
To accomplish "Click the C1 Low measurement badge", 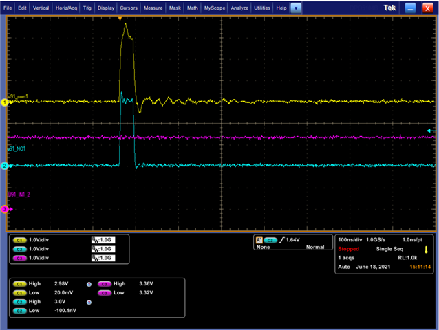I will (x=19, y=293).
